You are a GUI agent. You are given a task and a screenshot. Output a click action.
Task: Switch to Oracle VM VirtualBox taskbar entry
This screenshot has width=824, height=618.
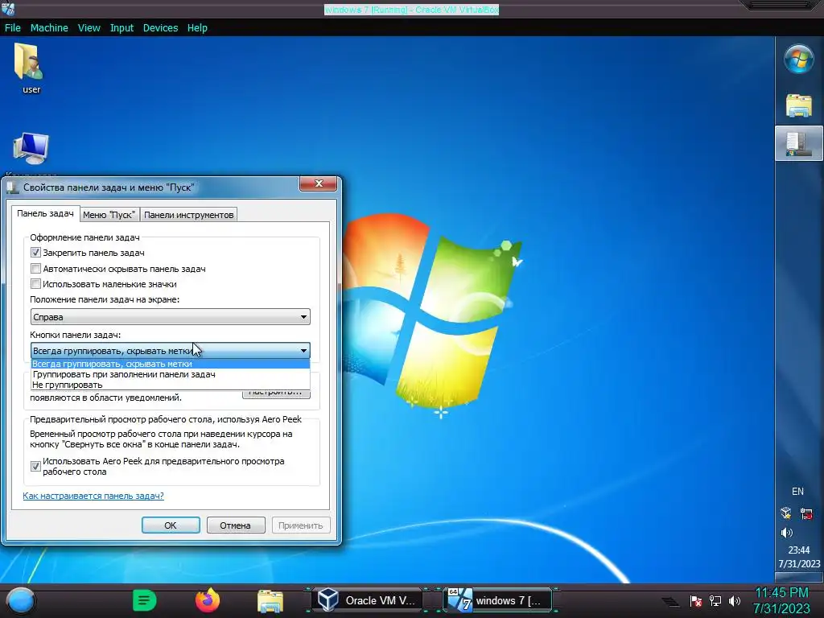pos(368,600)
